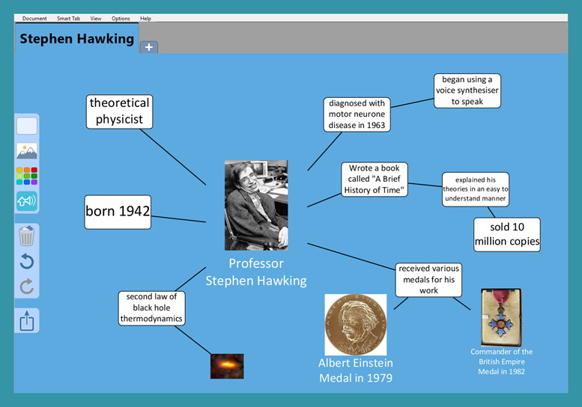The width and height of the screenshot is (582, 407).
Task: Open the View menu
Action: click(96, 18)
